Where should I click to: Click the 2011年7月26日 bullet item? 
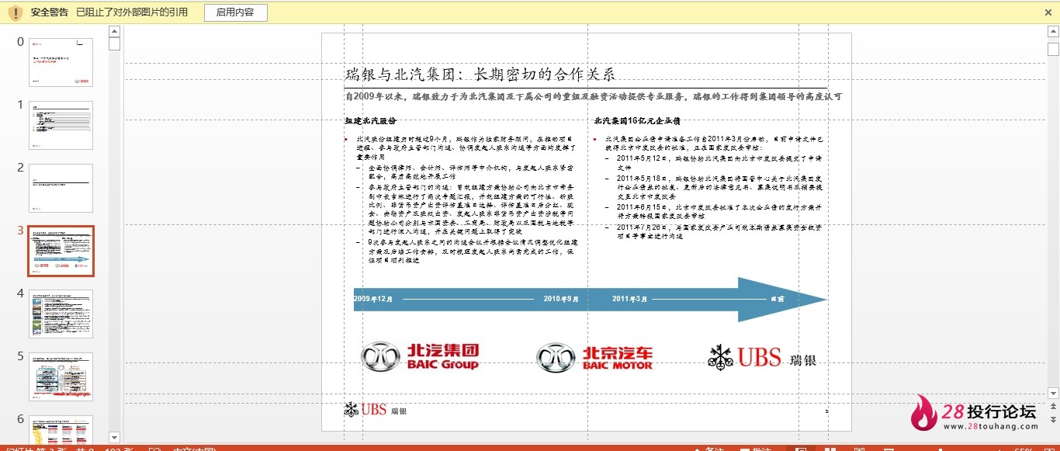(719, 231)
